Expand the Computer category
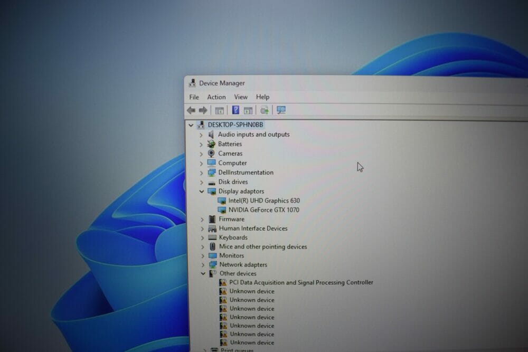Screen dimensions: 528x352 [x=201, y=163]
